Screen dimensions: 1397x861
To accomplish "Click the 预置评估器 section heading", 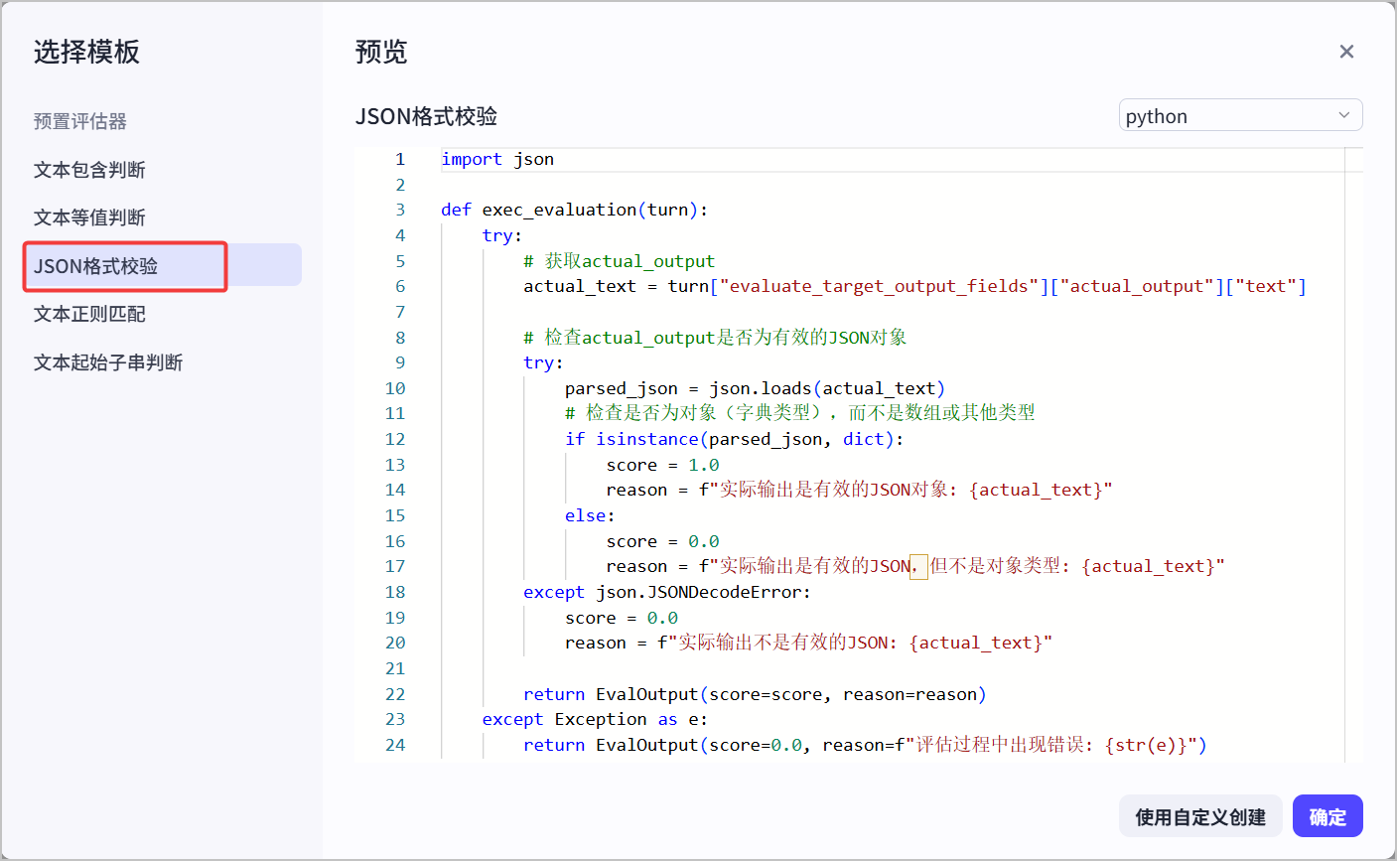I will [x=80, y=121].
